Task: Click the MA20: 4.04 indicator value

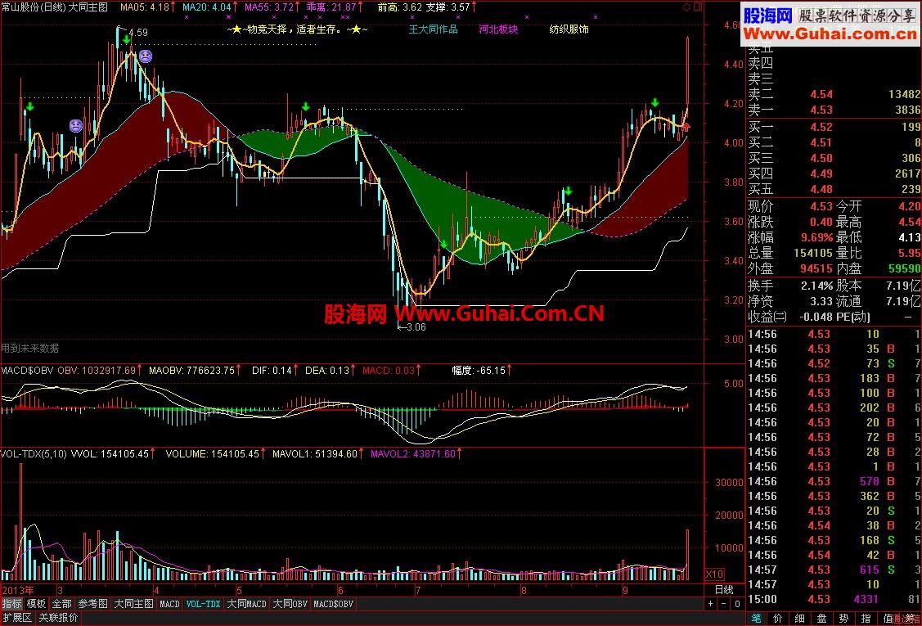Action: pyautogui.click(x=206, y=7)
